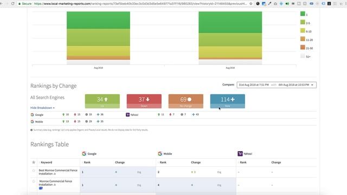This screenshot has height=195, width=347.
Task: Click Mobile rank 2 cell for Best Monroe keyword
Action: 158,172
